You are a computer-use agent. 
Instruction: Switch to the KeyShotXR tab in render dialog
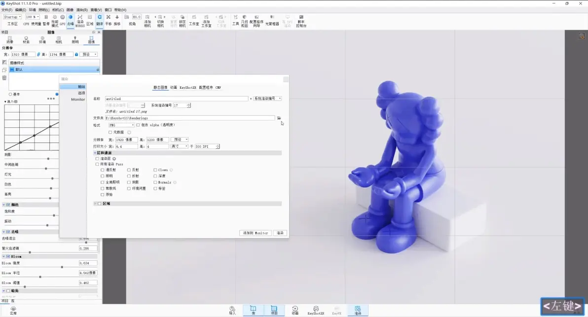coord(188,88)
